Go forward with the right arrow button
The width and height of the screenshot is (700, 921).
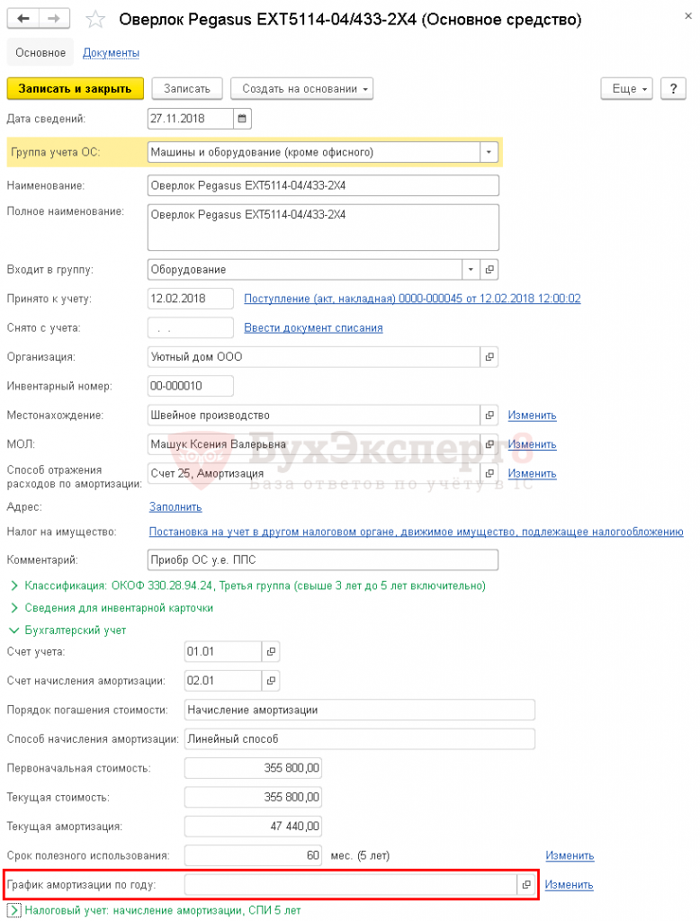tap(54, 19)
